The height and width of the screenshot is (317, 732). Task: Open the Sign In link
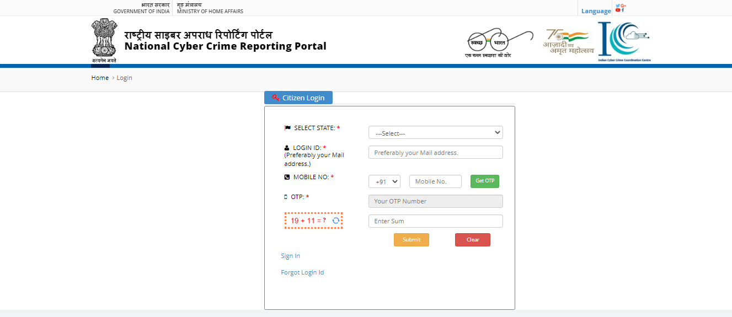point(291,256)
